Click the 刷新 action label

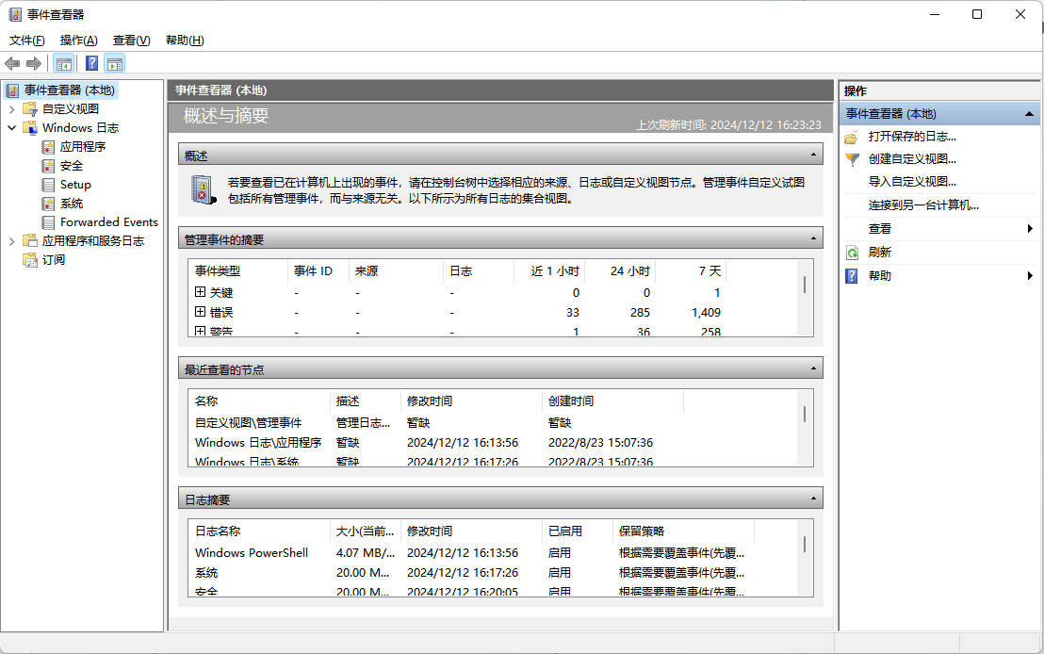pos(879,253)
